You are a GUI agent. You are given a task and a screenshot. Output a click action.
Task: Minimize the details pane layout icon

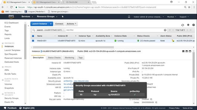click(183, 51)
